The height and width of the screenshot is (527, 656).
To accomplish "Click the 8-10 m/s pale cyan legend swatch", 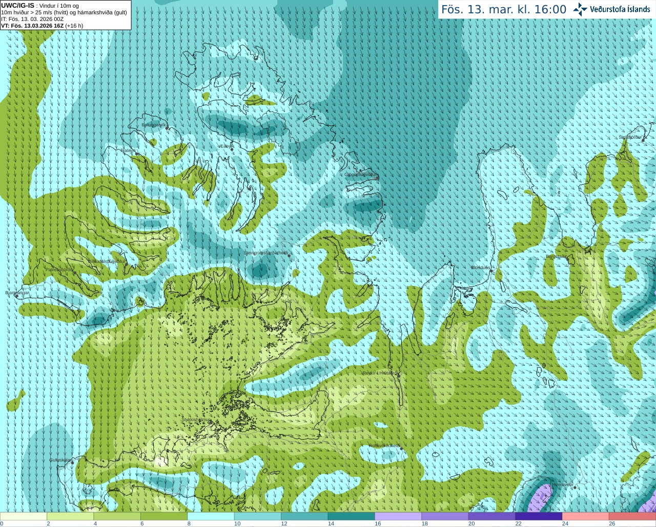I will click(x=211, y=516).
